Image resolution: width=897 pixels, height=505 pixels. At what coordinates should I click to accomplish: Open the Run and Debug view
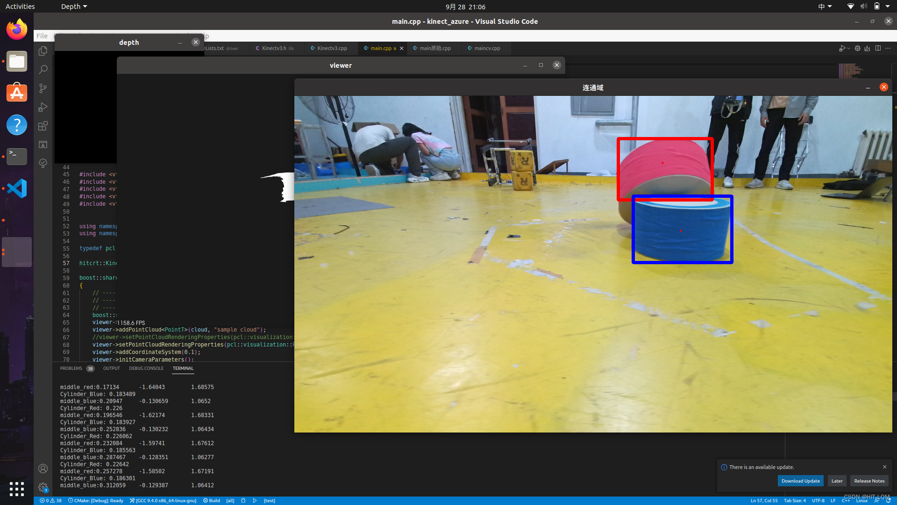coord(43,107)
